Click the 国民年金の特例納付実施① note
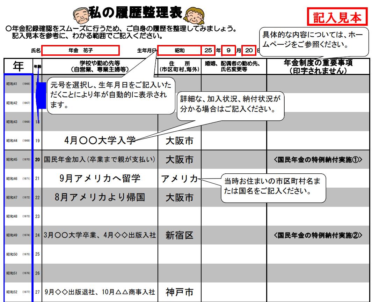This screenshot has height=302, width=372. [318, 160]
